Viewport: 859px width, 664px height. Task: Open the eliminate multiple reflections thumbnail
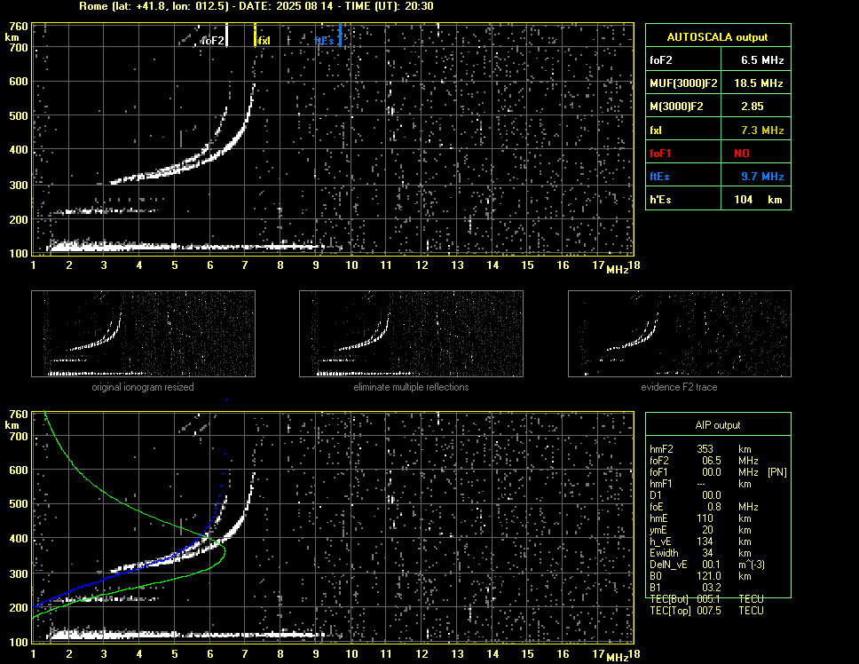pyautogui.click(x=411, y=334)
